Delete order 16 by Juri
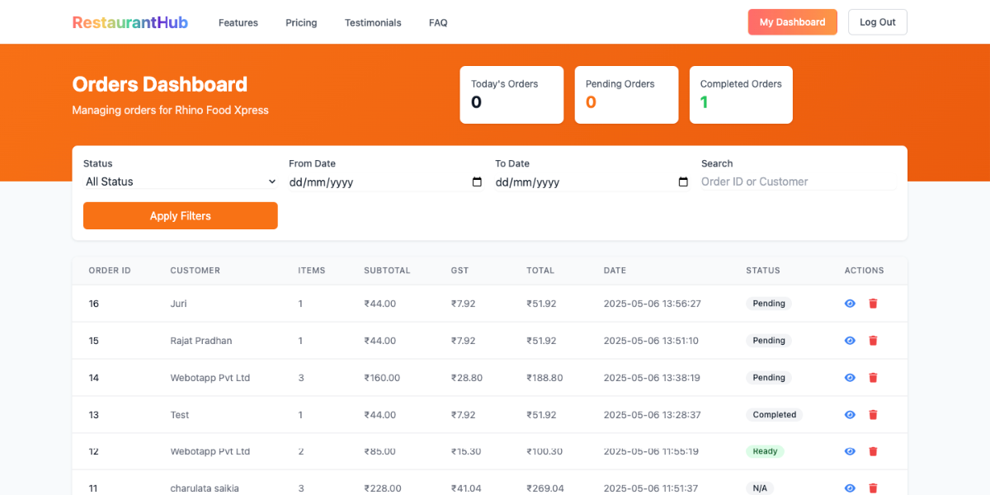 [873, 304]
